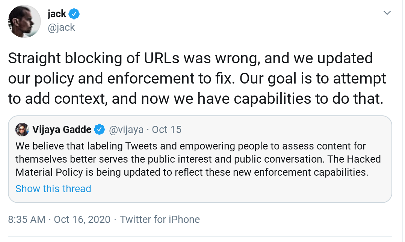Click the verified badge next to Vijaya Gadde
The width and height of the screenshot is (405, 242).
pos(100,130)
